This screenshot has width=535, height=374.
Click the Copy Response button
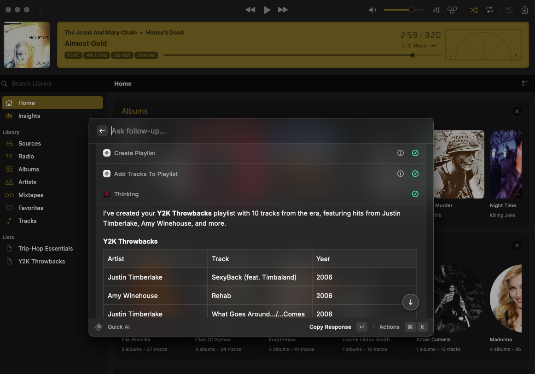tap(330, 327)
